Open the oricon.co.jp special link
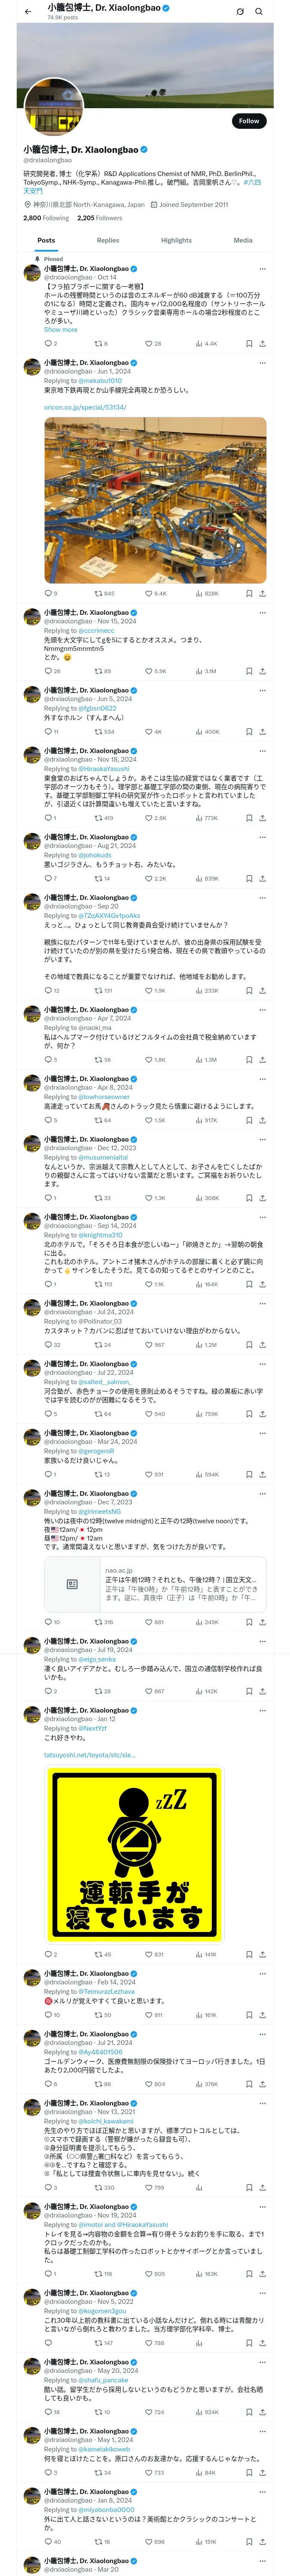290x2576 pixels. coord(84,407)
